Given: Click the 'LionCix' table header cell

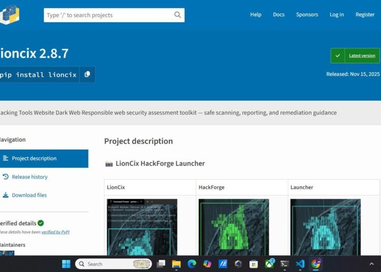Looking at the screenshot, I should pyautogui.click(x=150, y=187).
